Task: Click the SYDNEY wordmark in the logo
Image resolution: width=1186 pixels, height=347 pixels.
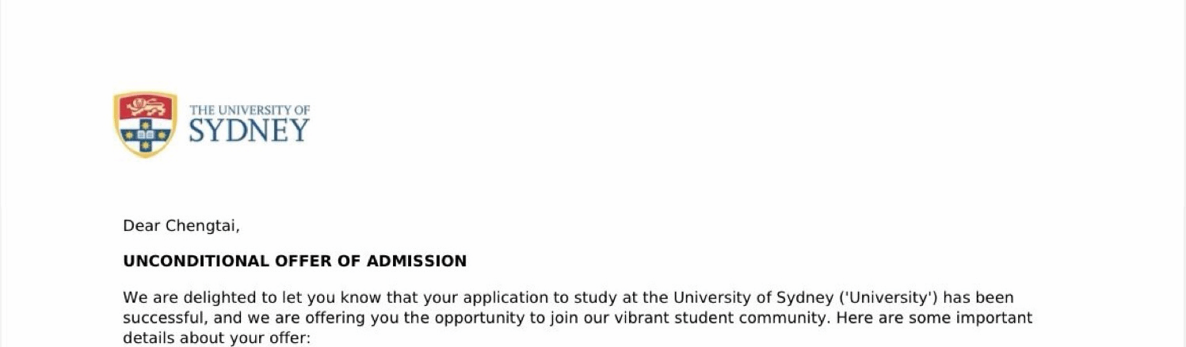Action: tap(249, 130)
